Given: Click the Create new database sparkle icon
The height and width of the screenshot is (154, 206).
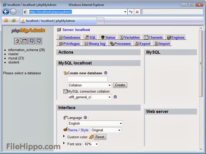Looking at the screenshot, I should pyautogui.click(x=65, y=73).
